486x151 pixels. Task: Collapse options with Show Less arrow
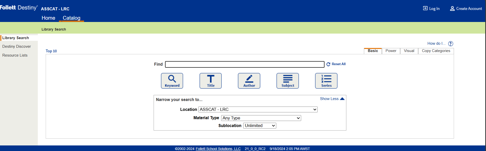(x=342, y=99)
